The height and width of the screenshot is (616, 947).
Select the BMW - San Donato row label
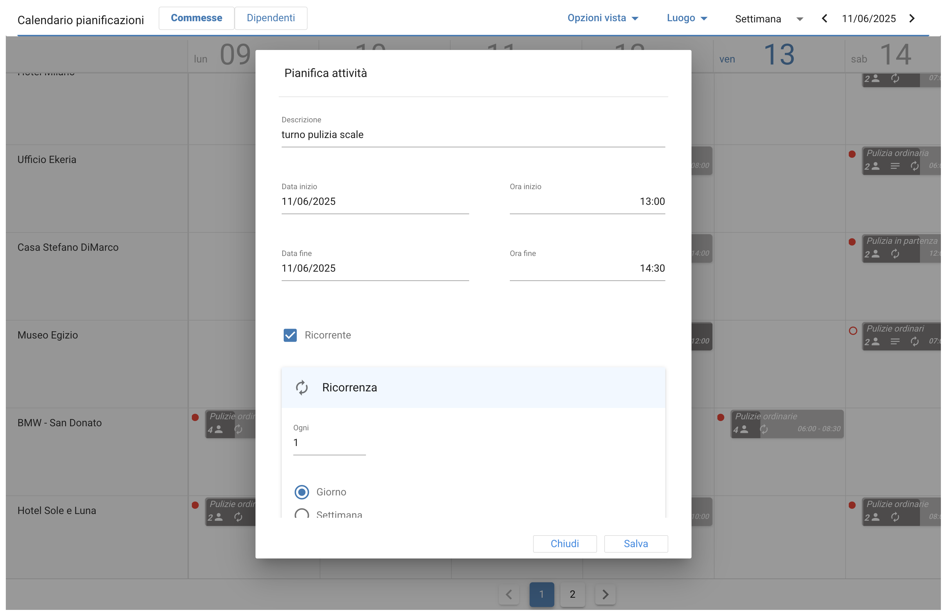click(x=60, y=423)
